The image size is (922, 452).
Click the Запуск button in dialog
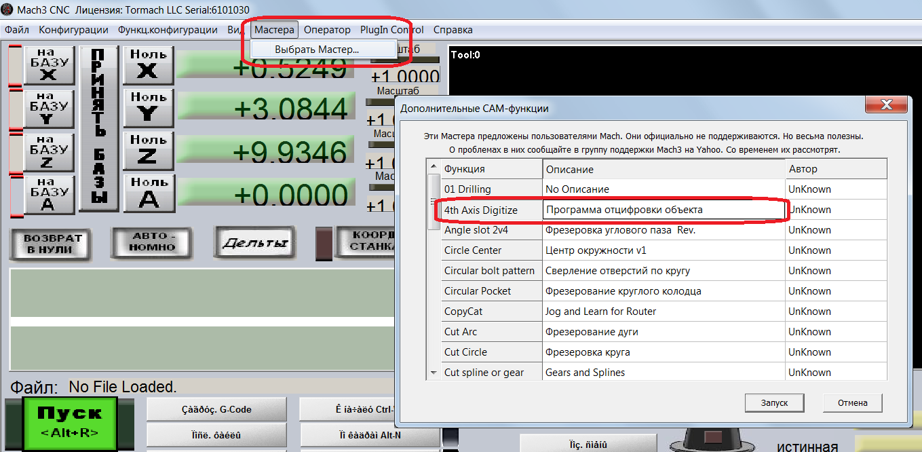click(x=774, y=402)
